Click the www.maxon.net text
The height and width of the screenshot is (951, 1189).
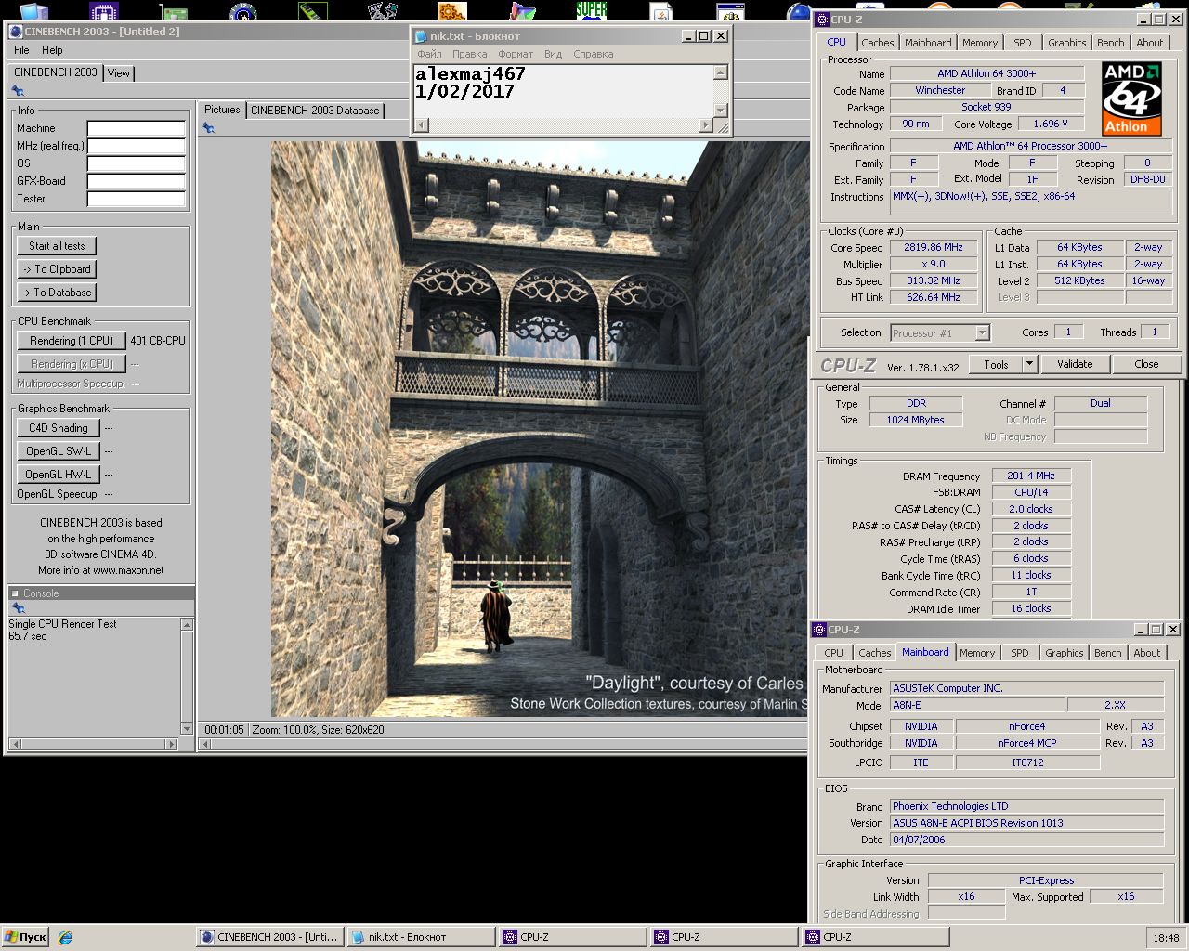click(128, 570)
